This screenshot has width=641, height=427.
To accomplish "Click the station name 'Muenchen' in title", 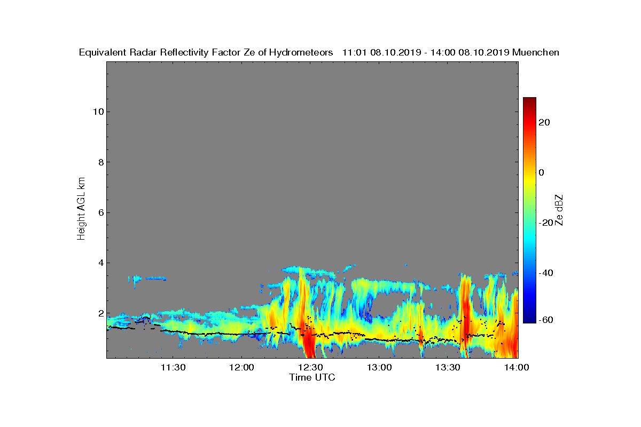I will tap(536, 52).
